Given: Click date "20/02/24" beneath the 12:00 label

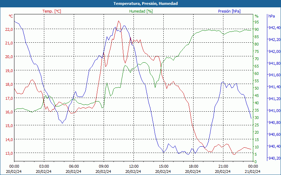Looking at the screenshot, I should point(134,171).
